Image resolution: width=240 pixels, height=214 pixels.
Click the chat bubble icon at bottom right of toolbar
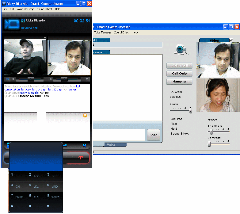84,145
